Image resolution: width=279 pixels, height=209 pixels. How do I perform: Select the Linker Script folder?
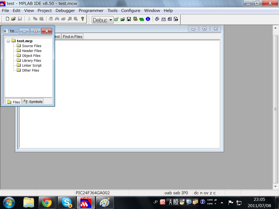32,65
